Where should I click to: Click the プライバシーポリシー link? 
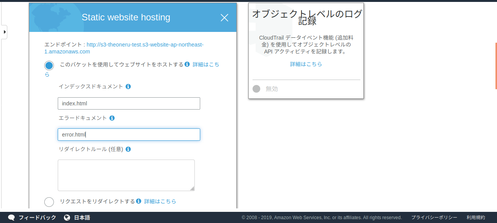[434, 217]
